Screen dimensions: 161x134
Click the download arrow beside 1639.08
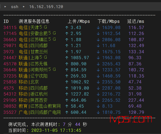tap(98, 27)
